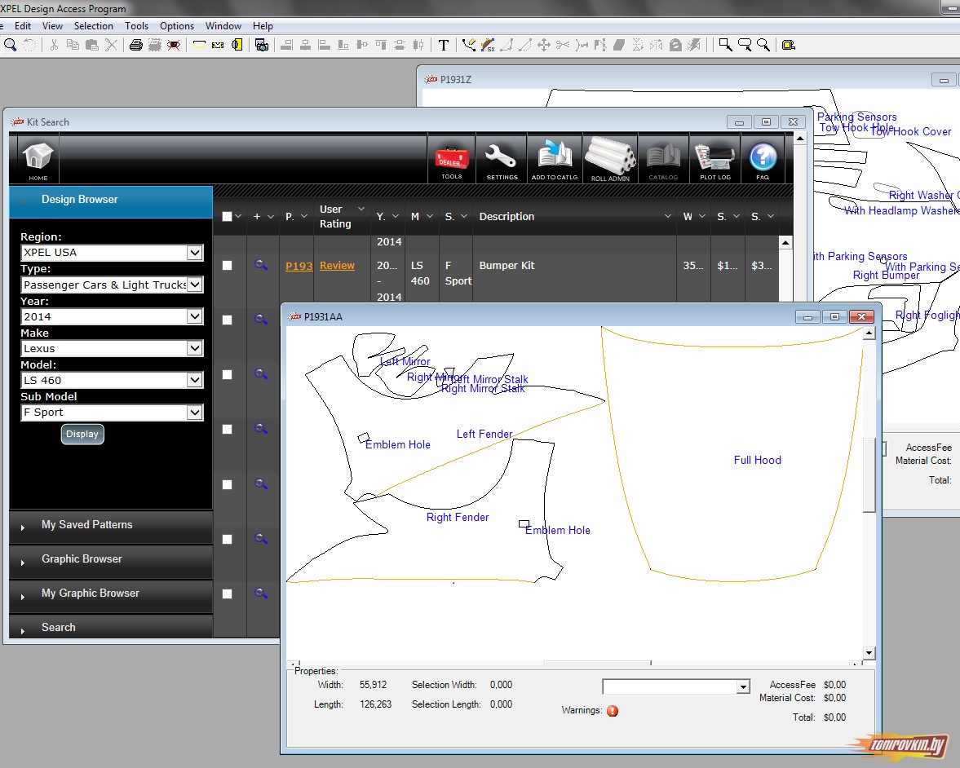Click the move arrows tool icon

(x=544, y=45)
